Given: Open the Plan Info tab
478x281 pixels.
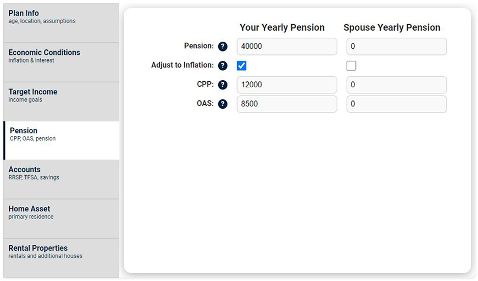Looking at the screenshot, I should click(x=61, y=23).
